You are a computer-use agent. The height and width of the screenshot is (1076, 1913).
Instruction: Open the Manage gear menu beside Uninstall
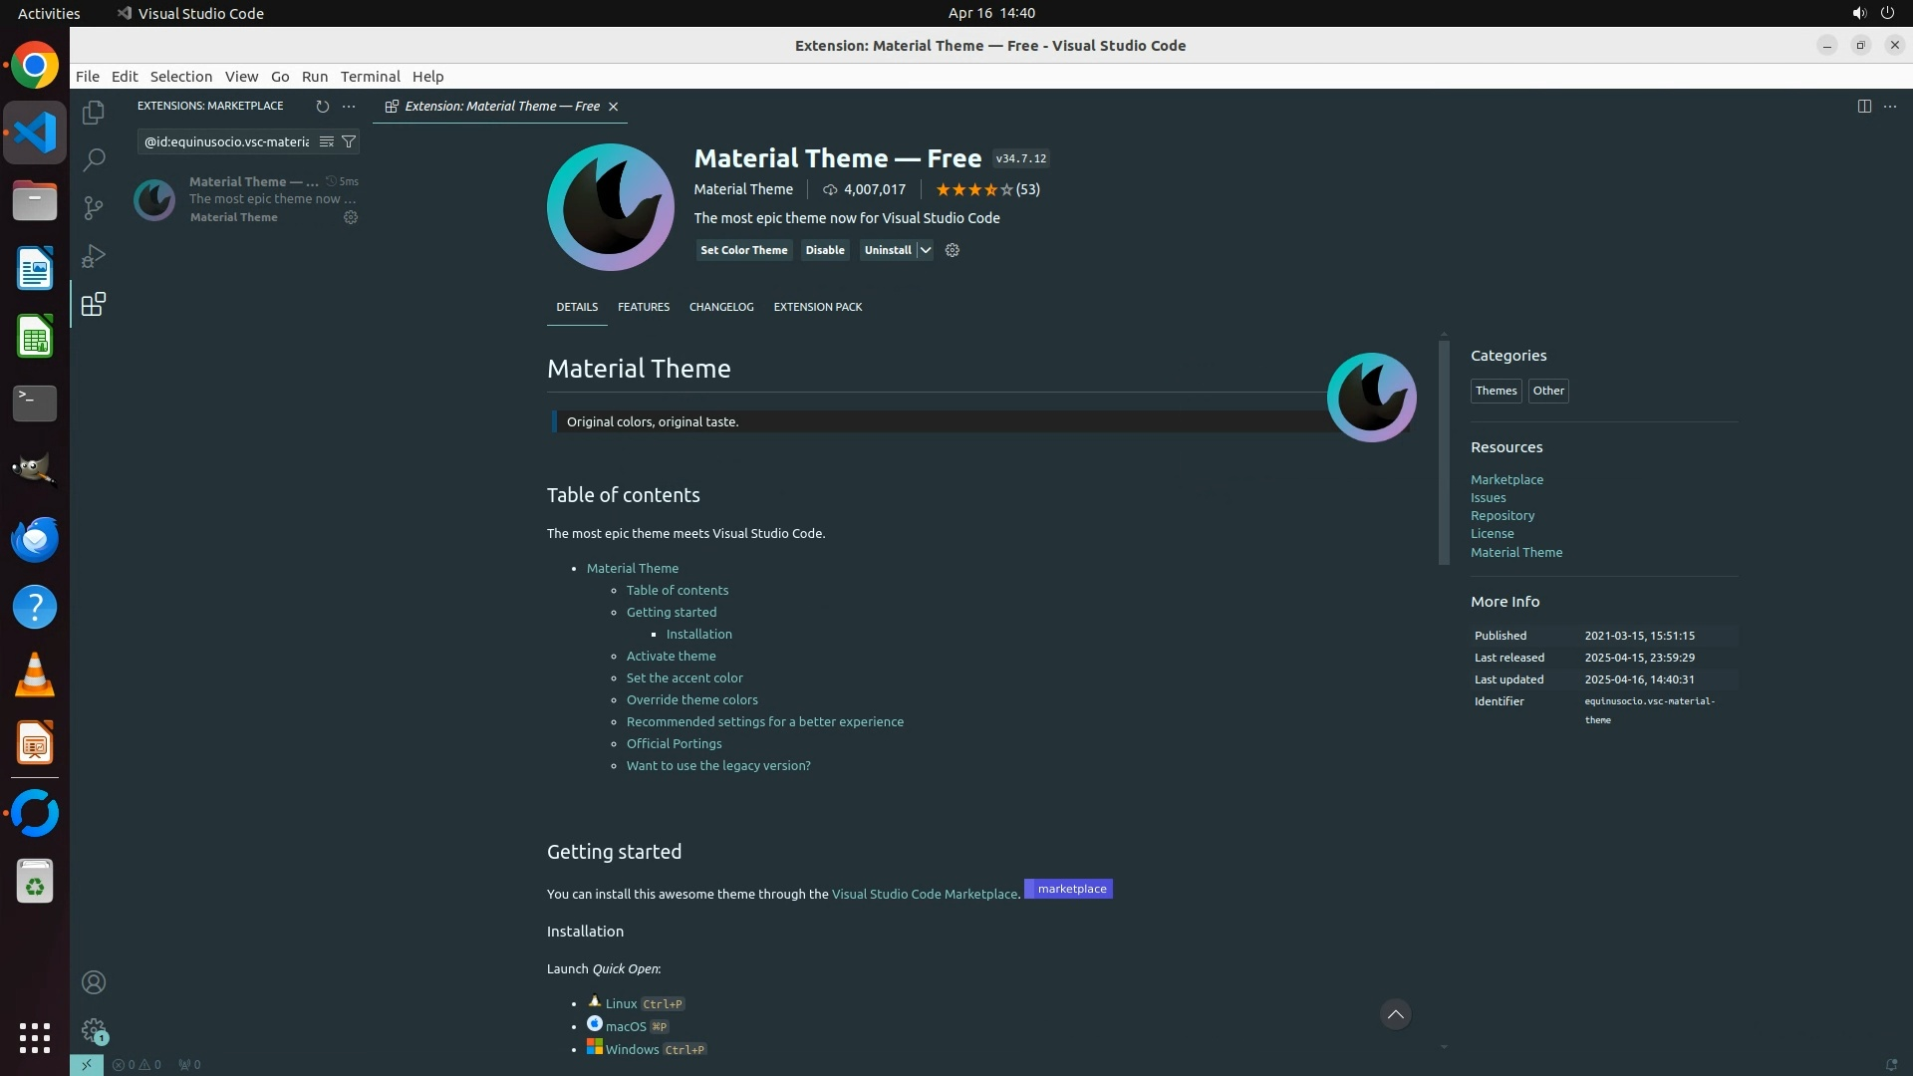point(952,250)
